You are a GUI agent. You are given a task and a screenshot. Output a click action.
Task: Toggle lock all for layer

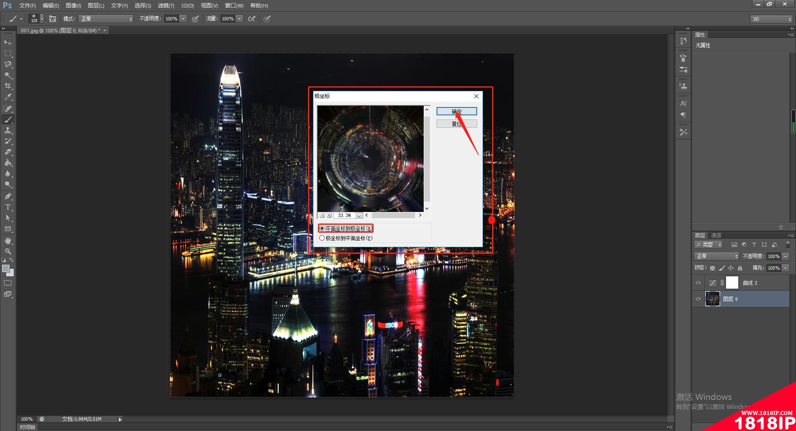tap(740, 268)
